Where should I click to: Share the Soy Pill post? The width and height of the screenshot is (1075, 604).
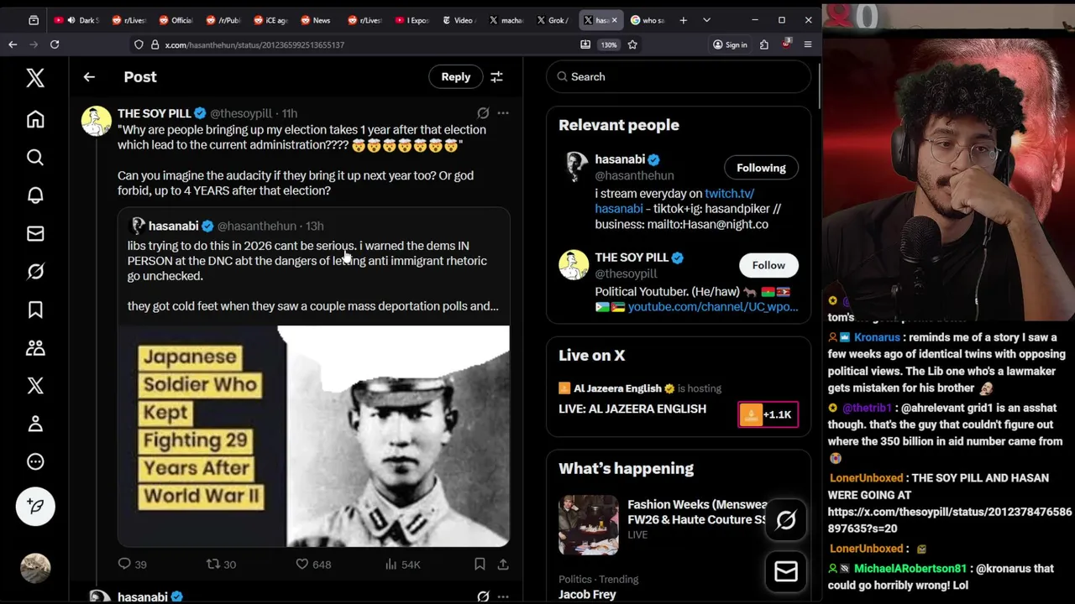pyautogui.click(x=502, y=565)
